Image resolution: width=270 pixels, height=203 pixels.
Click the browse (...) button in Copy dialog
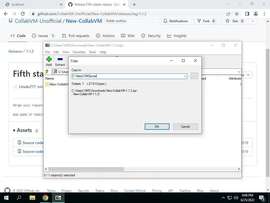pos(194,76)
